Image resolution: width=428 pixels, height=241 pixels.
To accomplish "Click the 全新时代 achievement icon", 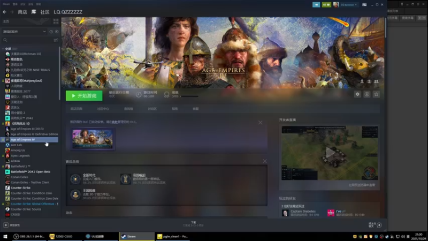I will coord(75,179).
